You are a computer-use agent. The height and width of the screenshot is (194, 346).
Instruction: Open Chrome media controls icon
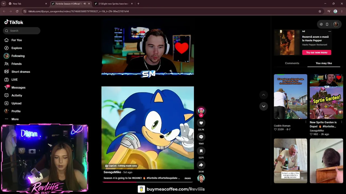[x=329, y=11]
